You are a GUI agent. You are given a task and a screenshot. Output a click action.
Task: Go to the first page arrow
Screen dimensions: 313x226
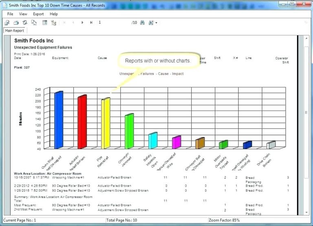[x=64, y=22]
